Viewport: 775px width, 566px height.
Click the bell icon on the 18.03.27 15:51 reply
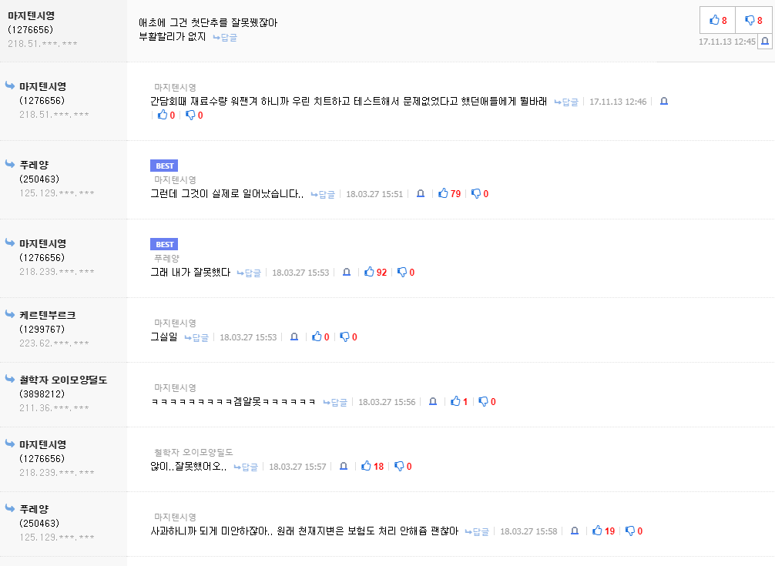coord(420,194)
